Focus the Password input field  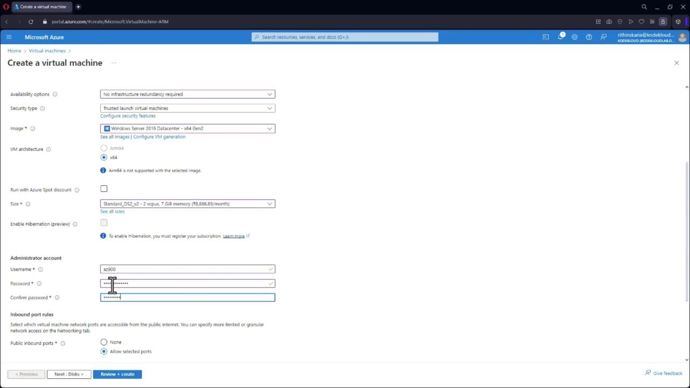pyautogui.click(x=188, y=283)
